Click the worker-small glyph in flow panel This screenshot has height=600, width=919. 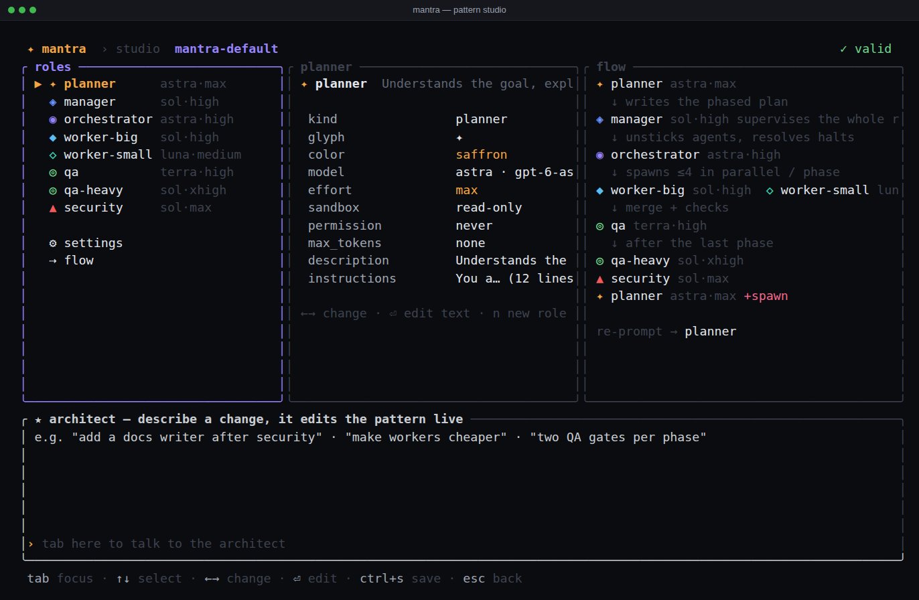770,190
